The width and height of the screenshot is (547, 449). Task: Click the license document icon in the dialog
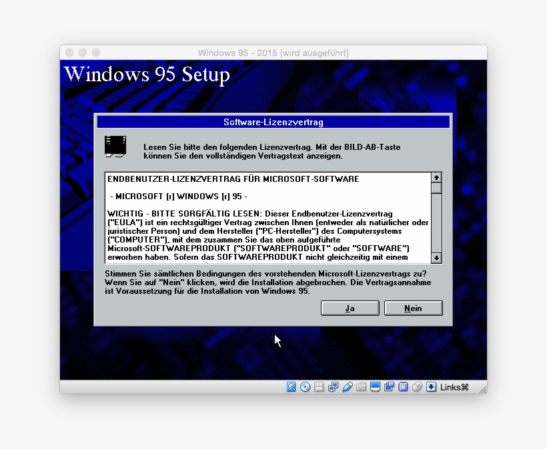[115, 145]
